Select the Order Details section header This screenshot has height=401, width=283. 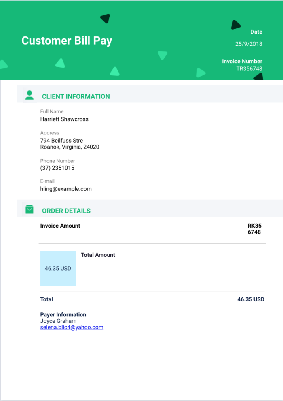(x=66, y=211)
